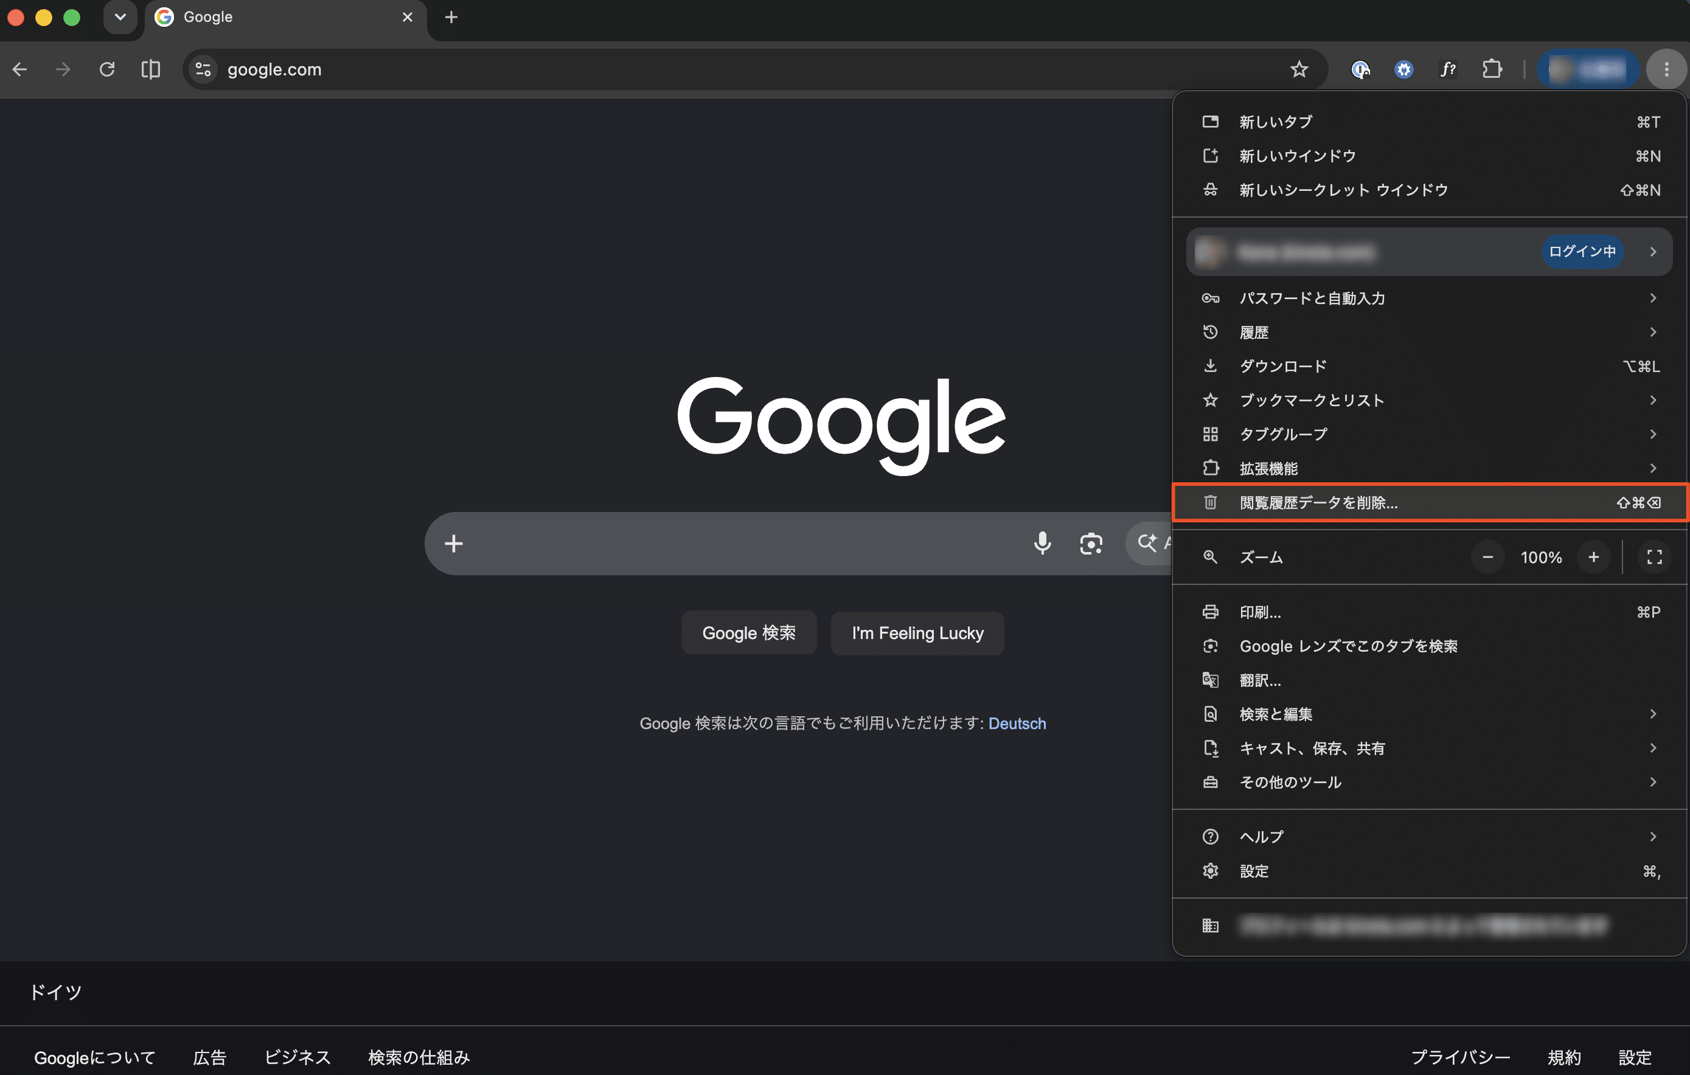The width and height of the screenshot is (1690, 1075).
Task: Select 新しいタブ menu item
Action: click(x=1429, y=122)
